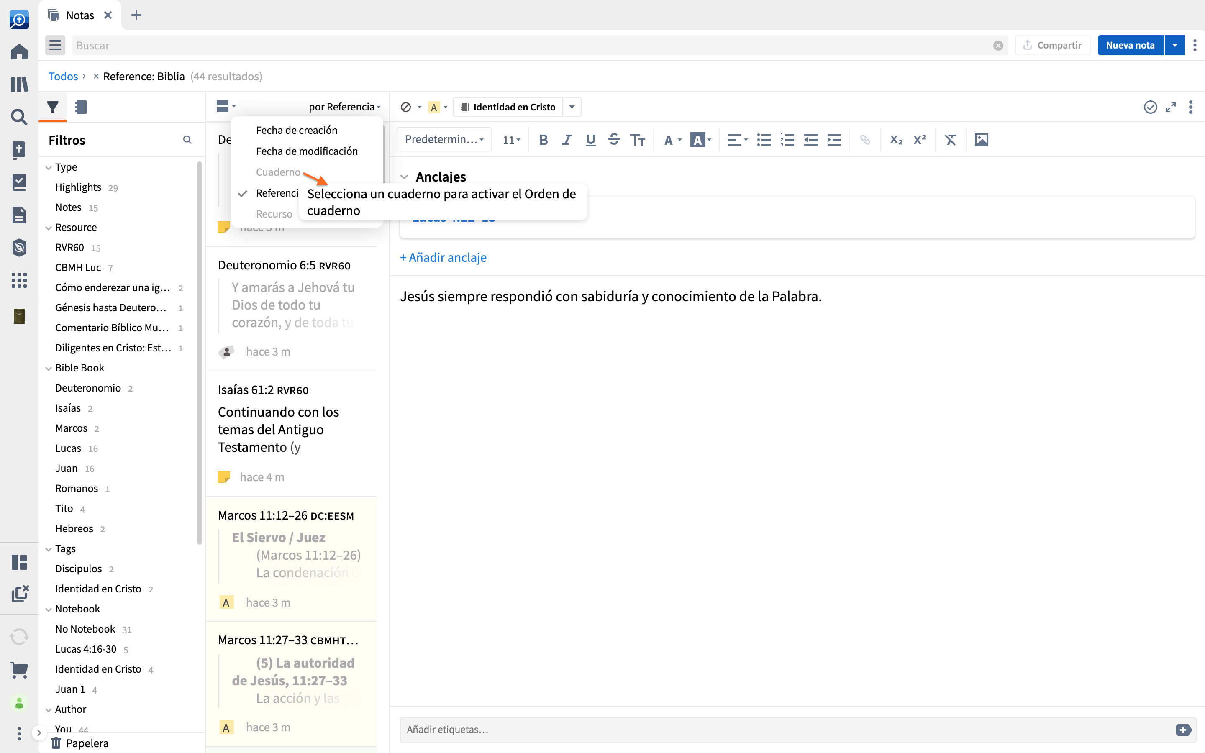Screen dimensions: 1205x753
Task: Open the Search magnifier in the sidebar
Action: pos(19,117)
